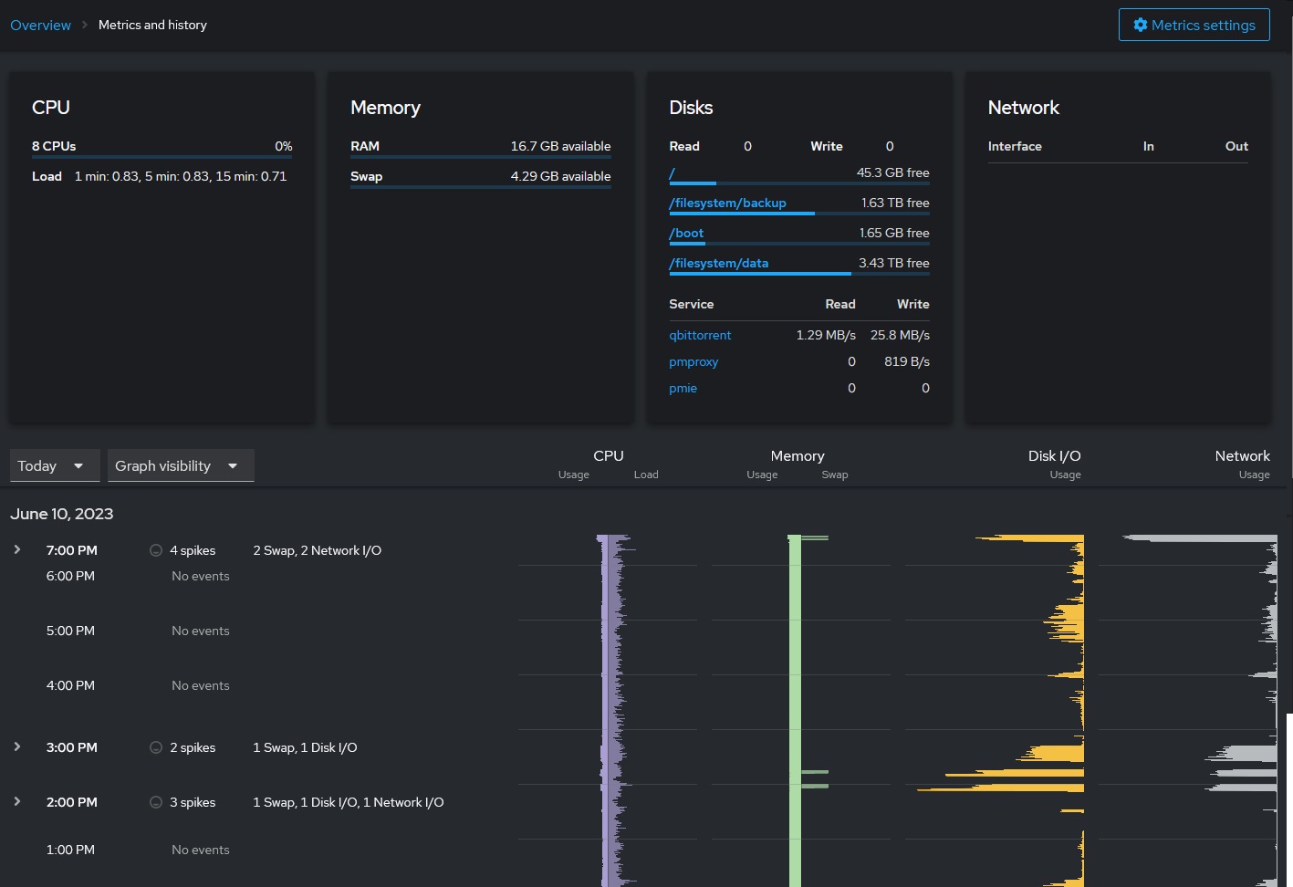Open the qbittorrent service details

700,335
